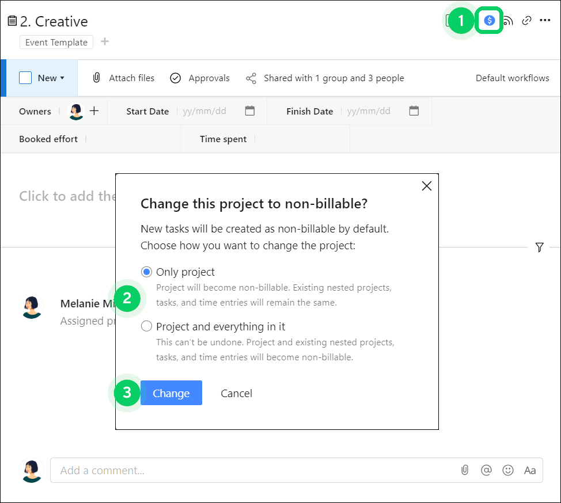Copy the project permalink icon
Screen dimensions: 561x503
click(526, 20)
